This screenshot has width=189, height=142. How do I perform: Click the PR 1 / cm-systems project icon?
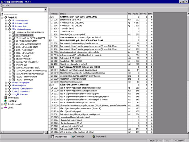point(10,20)
